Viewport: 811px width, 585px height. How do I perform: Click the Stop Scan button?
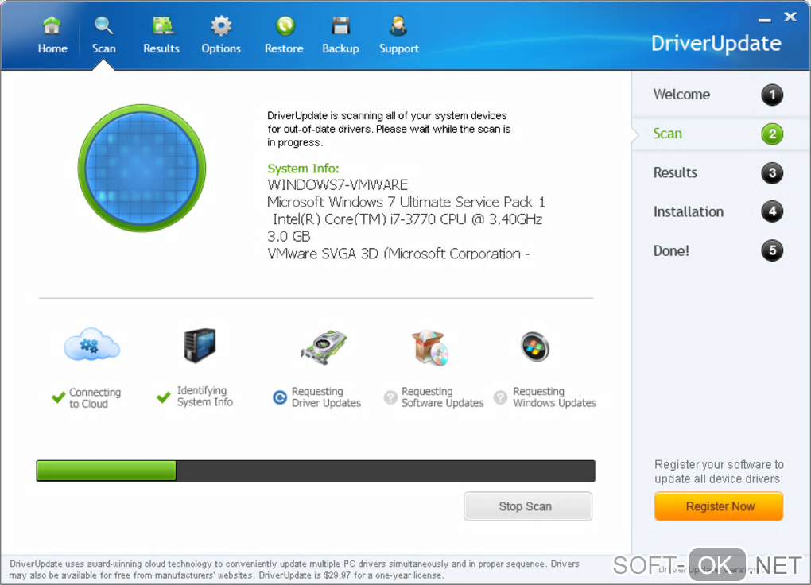point(528,506)
